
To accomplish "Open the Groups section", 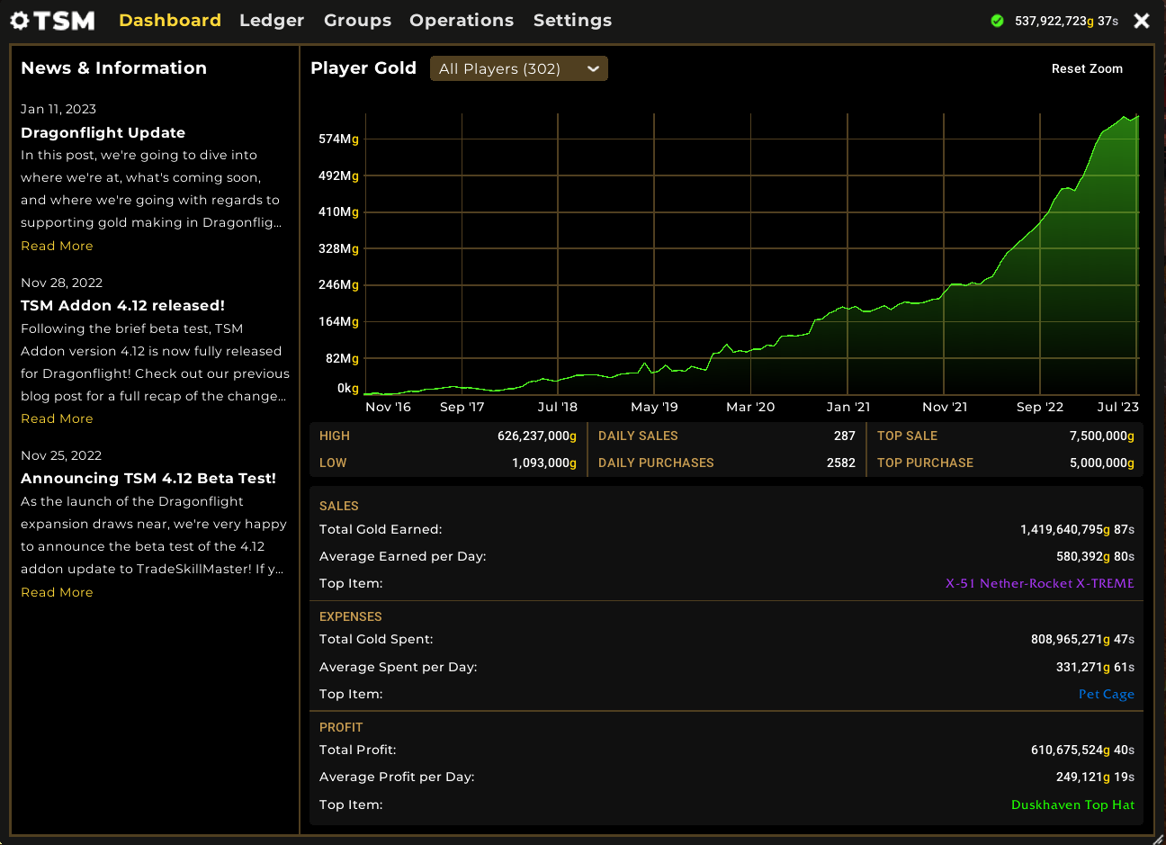I will pos(357,20).
